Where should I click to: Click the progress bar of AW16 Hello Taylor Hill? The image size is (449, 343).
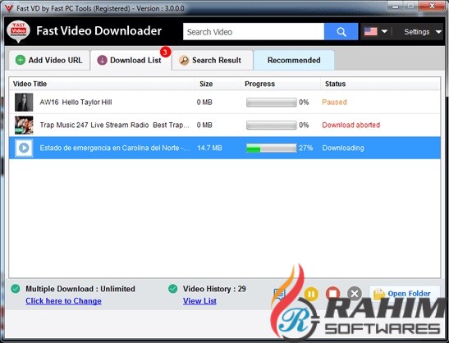271,103
